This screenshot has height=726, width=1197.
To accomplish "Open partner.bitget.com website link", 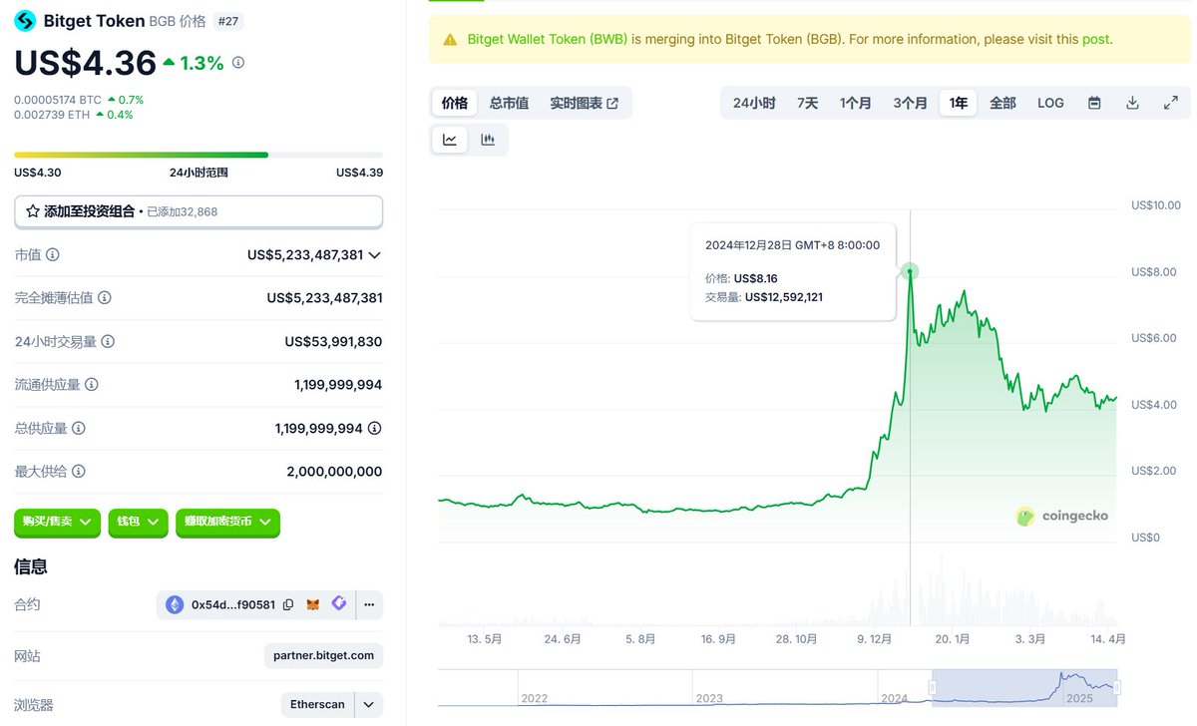I will click(x=324, y=655).
